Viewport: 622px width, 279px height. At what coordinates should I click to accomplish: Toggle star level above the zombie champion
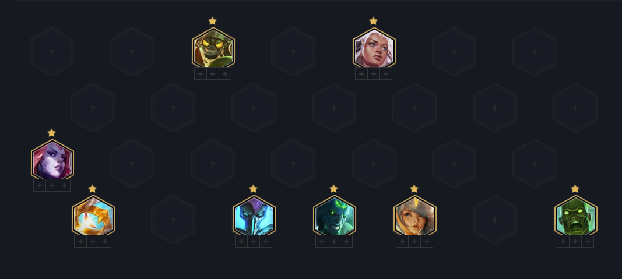click(x=575, y=189)
